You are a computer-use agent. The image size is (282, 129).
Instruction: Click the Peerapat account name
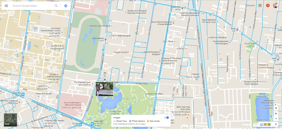coord(250,5)
